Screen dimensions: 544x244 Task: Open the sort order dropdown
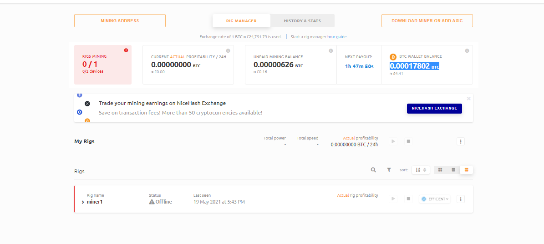pos(421,170)
